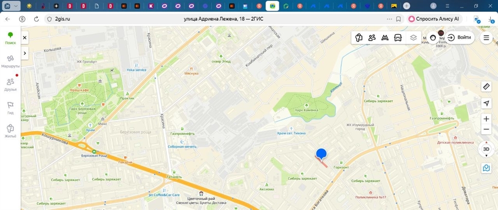
Task: Close the search panel with X
Action: coord(25,37)
